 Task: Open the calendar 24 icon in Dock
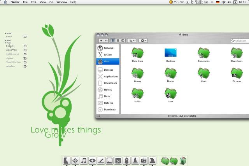tap(118, 161)
